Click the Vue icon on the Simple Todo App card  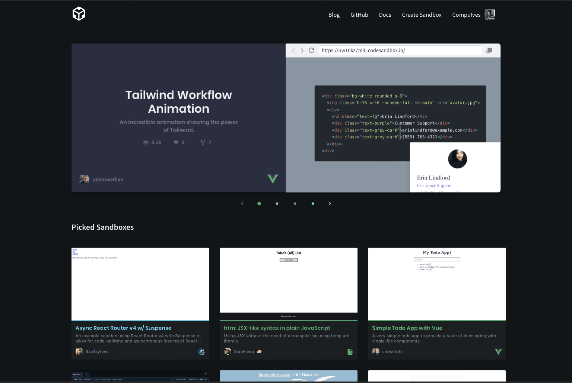498,351
